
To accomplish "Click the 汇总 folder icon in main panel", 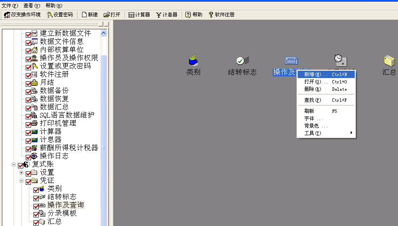I will (x=389, y=61).
